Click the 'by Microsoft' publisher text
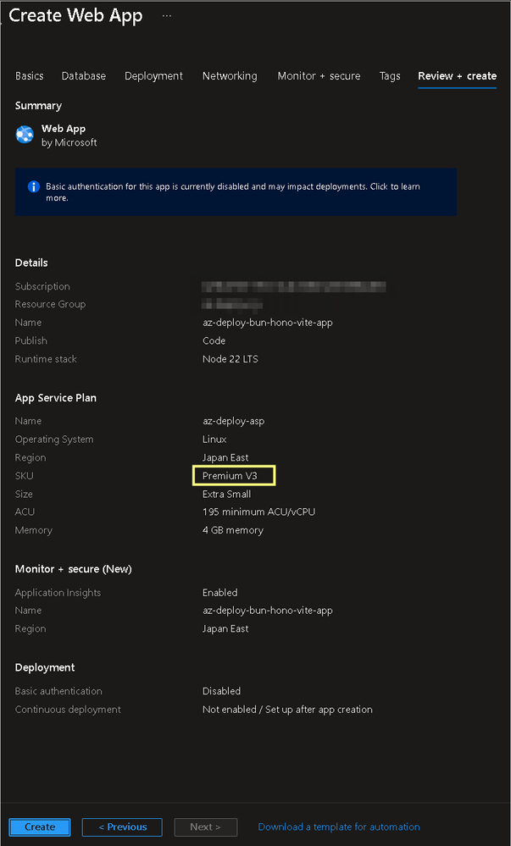The width and height of the screenshot is (511, 846). click(x=69, y=143)
